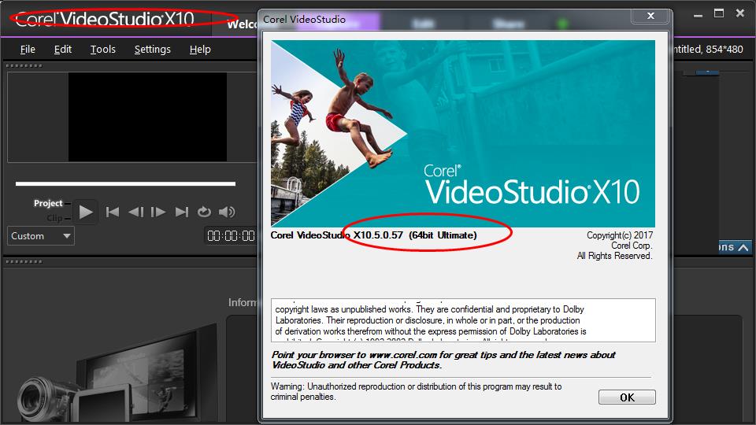Open the Tools menu
This screenshot has width=756, height=425.
pyautogui.click(x=102, y=49)
